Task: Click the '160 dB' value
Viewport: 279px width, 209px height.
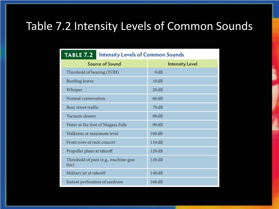Action: pos(156,182)
